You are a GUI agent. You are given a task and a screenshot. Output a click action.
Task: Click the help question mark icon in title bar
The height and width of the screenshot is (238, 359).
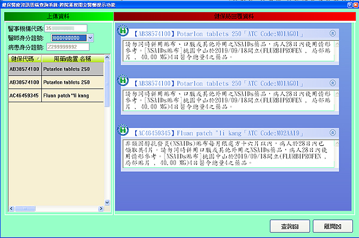349,5
